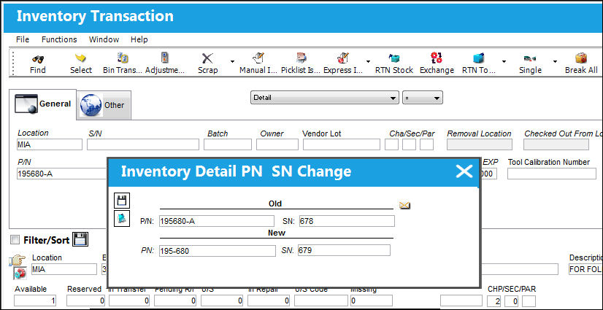Expand the Single button dropdown arrow

click(x=555, y=61)
